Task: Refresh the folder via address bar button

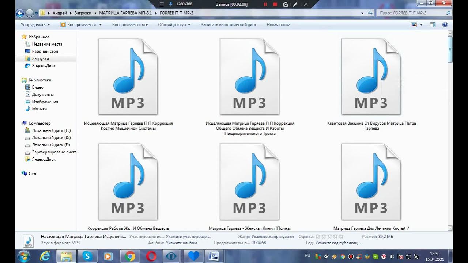Action: 370,13
